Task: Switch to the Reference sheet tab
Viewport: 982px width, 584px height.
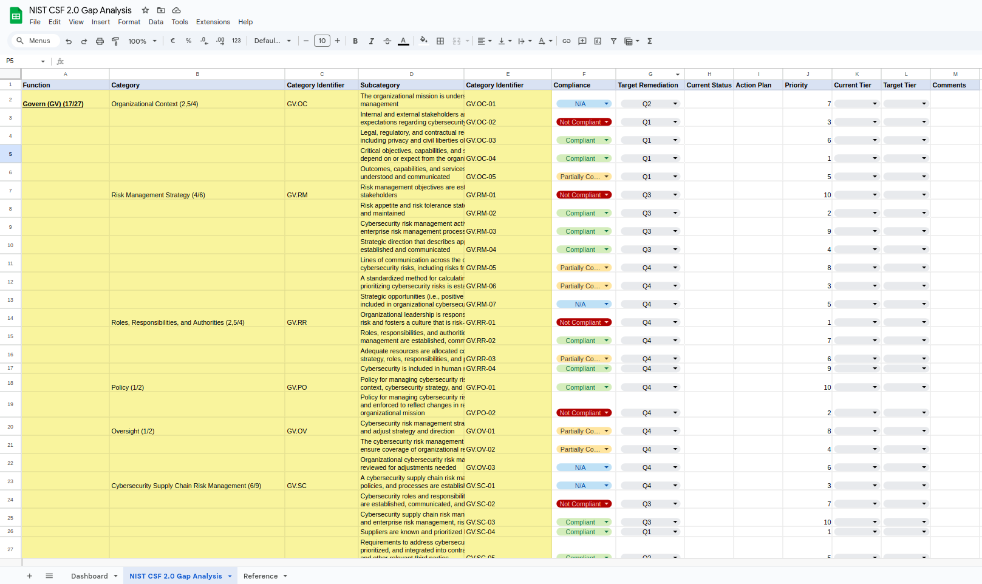Action: pyautogui.click(x=261, y=576)
